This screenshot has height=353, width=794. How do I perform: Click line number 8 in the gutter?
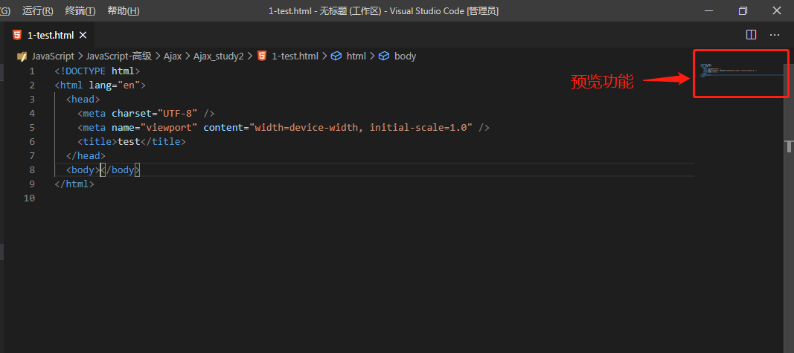(32, 170)
